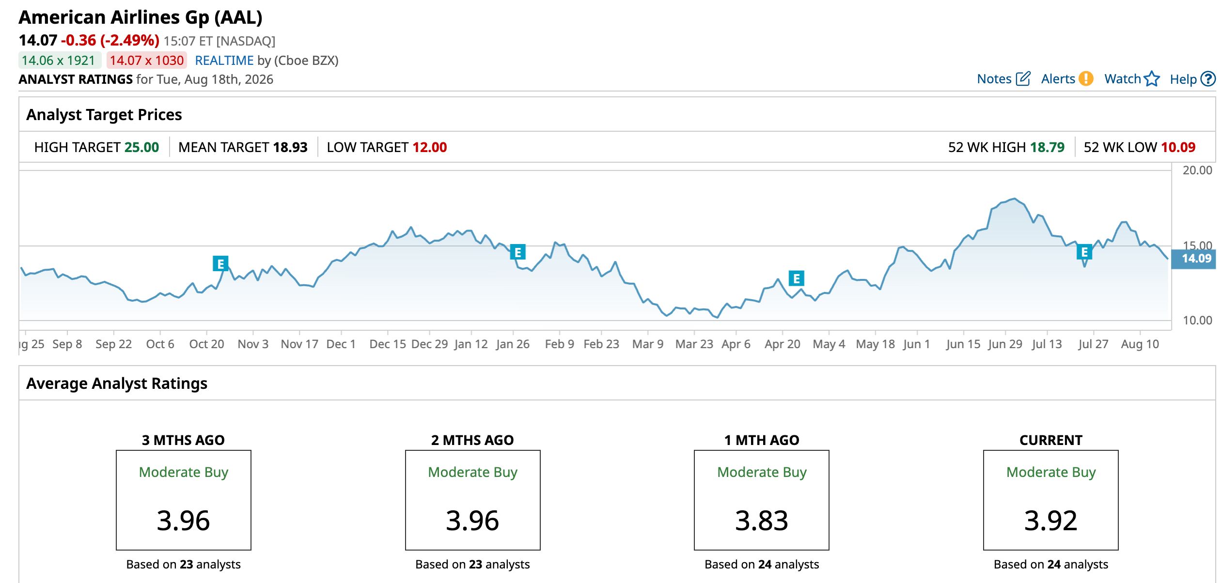Click the 10.00 price axis label
This screenshot has width=1222, height=583.
(1197, 321)
